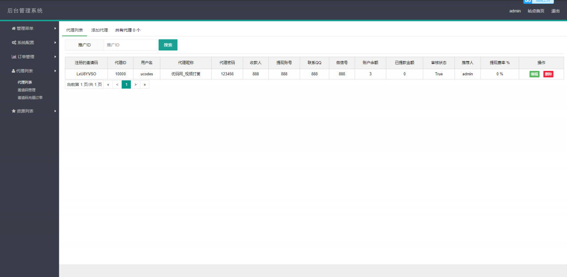Click the 888 cell under 微信号

pos(342,74)
